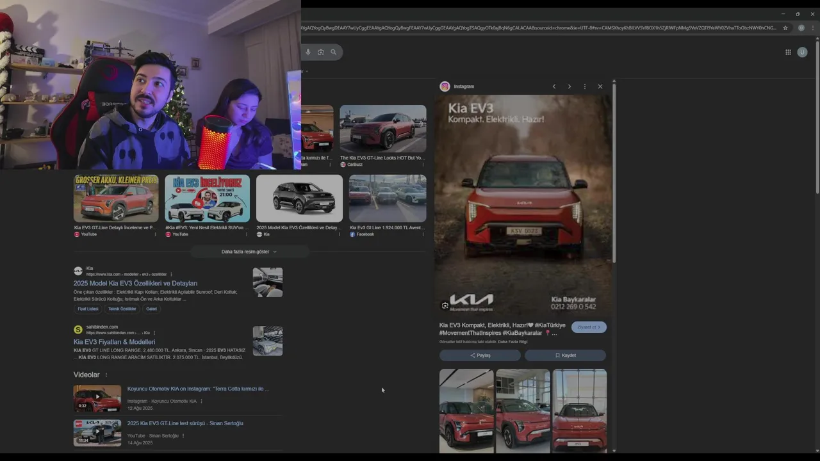Image resolution: width=820 pixels, height=461 pixels.
Task: Click the sahibinden.com favicon
Action: [78, 330]
